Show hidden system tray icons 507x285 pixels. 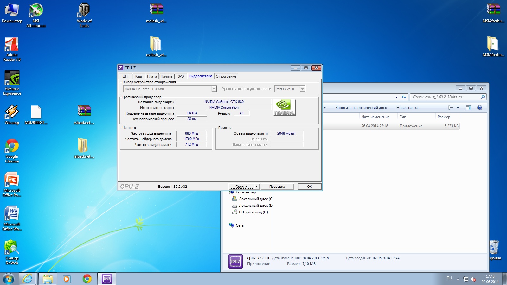(458, 279)
